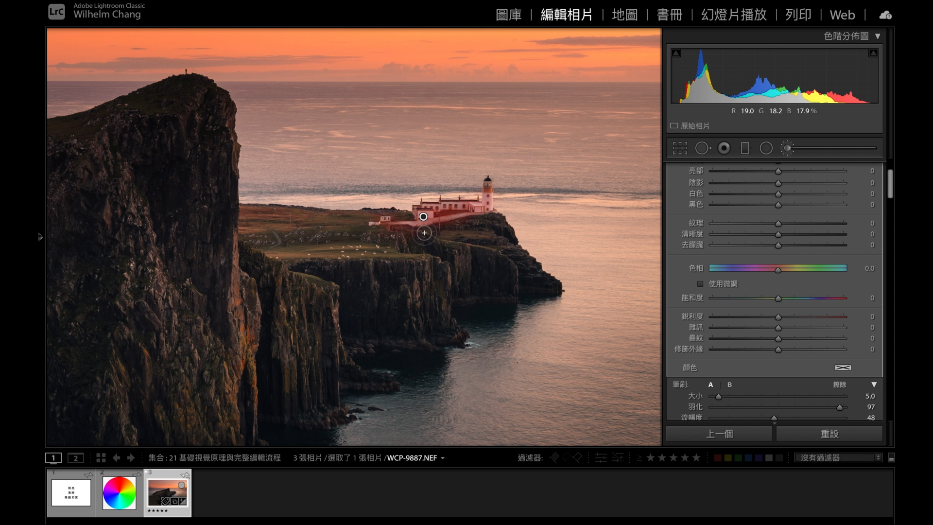Image resolution: width=933 pixels, height=525 pixels.
Task: Select the Graduated Filter tool
Action: point(745,148)
